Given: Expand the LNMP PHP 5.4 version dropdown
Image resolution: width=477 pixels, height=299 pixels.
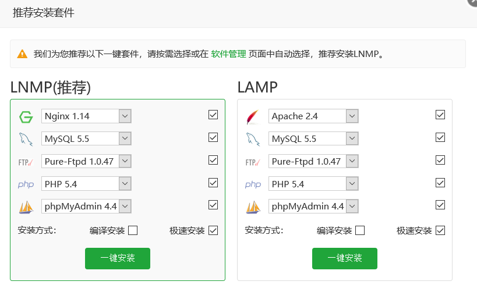Looking at the screenshot, I should tap(125, 184).
